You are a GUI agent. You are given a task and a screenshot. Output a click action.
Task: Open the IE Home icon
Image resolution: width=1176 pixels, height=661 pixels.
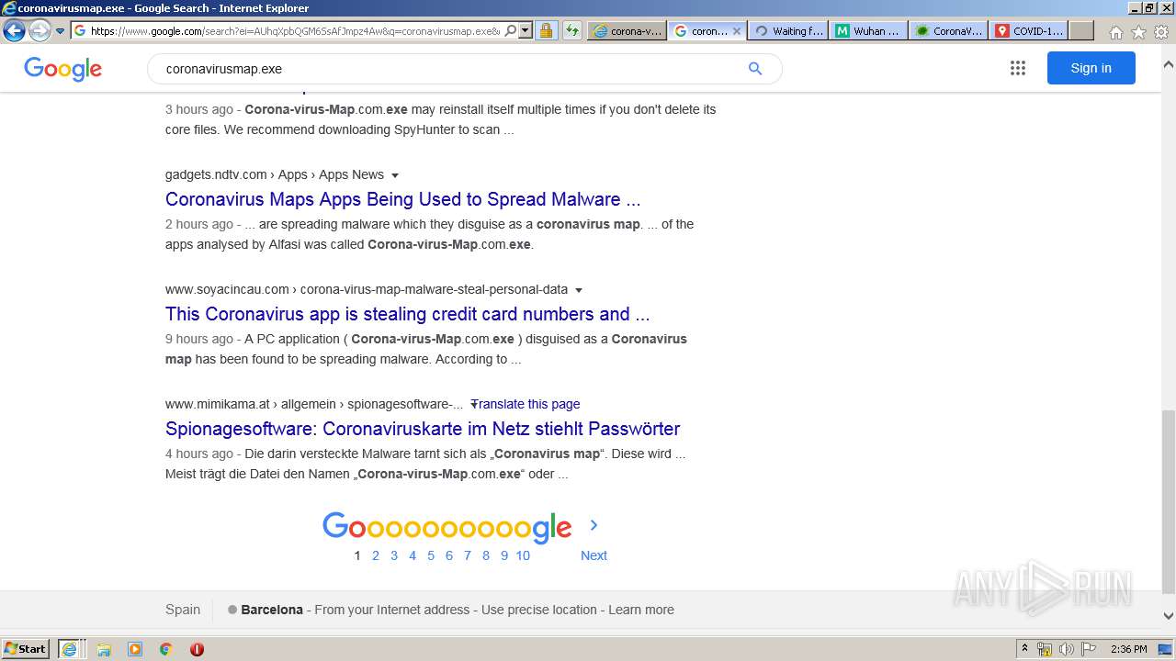pyautogui.click(x=1115, y=32)
